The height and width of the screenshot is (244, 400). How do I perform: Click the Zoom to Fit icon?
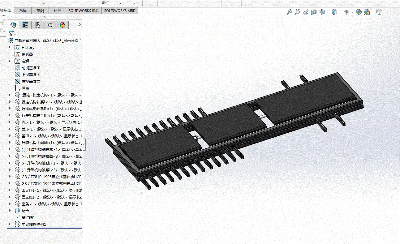(290, 12)
